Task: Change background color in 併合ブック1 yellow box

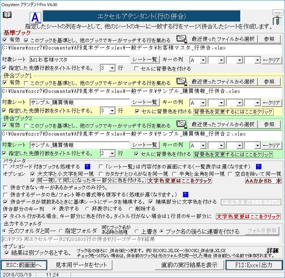Action: pos(233,112)
